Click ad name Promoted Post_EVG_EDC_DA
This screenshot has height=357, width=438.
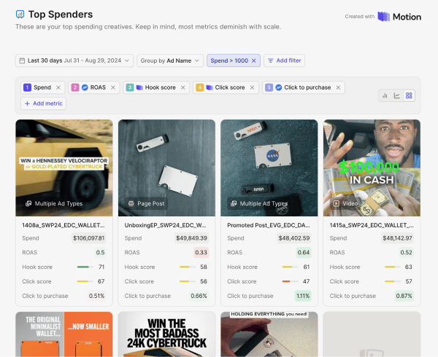pos(269,225)
